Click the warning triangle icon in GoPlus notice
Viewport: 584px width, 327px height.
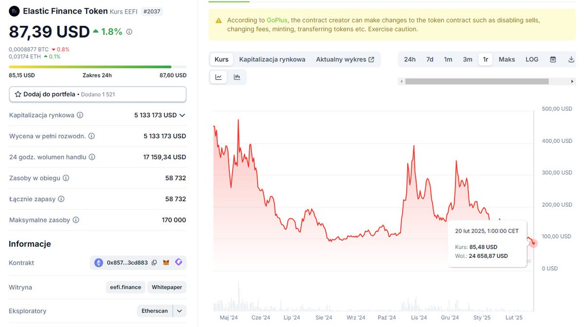point(218,20)
